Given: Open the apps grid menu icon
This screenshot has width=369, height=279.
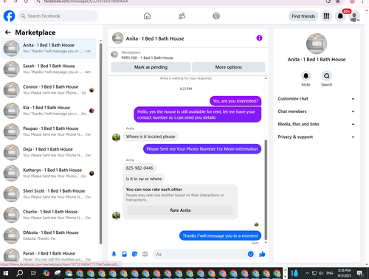Looking at the screenshot, I should pyautogui.click(x=326, y=16).
